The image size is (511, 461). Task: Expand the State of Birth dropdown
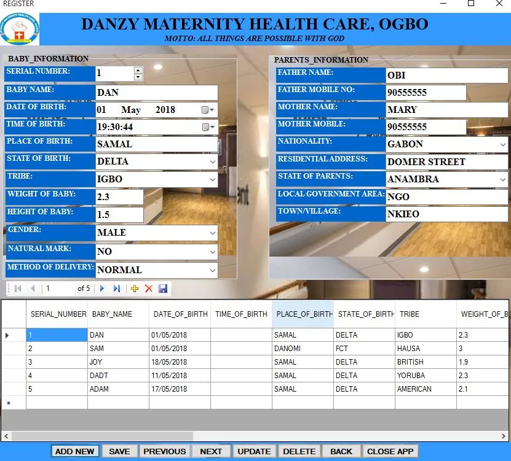click(213, 161)
